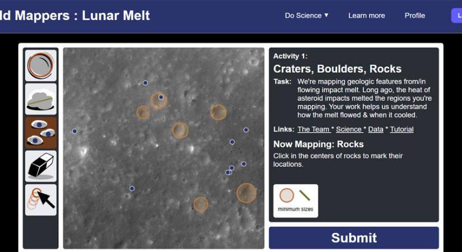Submit the mapped features
The width and height of the screenshot is (462, 252).
(x=354, y=237)
